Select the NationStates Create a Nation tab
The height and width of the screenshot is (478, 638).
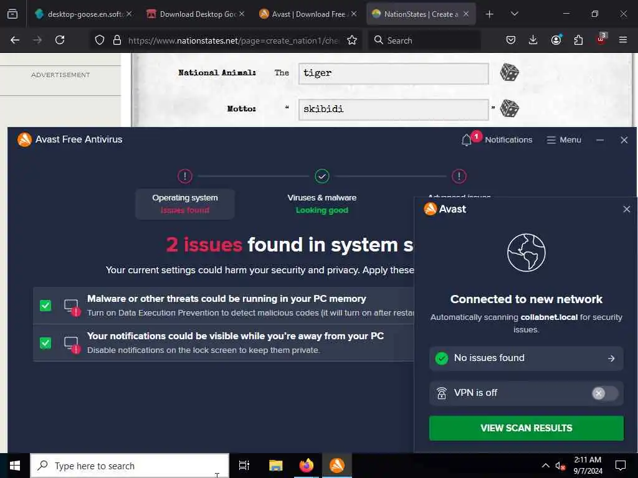tap(421, 14)
